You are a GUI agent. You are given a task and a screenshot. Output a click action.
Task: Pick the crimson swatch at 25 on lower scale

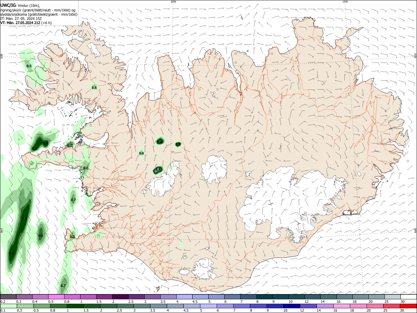tap(392, 306)
